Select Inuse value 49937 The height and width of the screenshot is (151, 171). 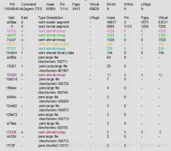tap(111, 22)
